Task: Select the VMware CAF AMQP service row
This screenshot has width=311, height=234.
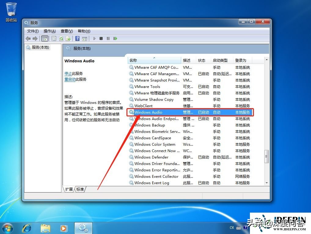Action: click(190, 68)
